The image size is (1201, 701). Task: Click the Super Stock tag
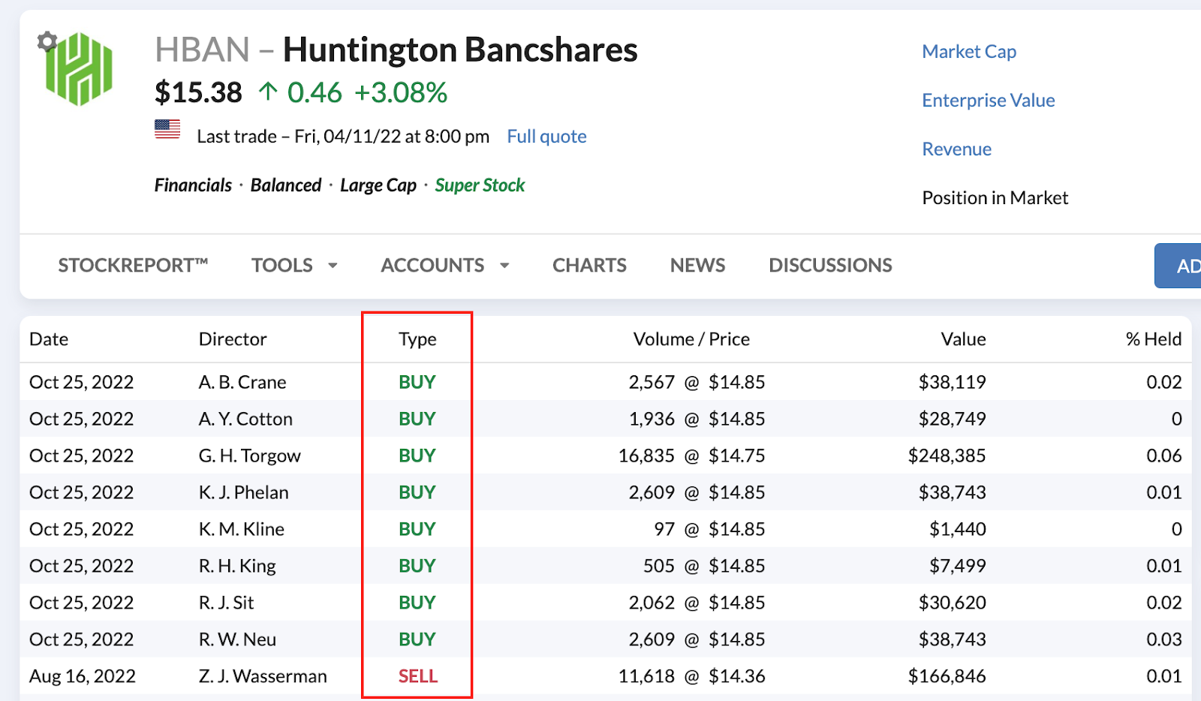click(480, 185)
